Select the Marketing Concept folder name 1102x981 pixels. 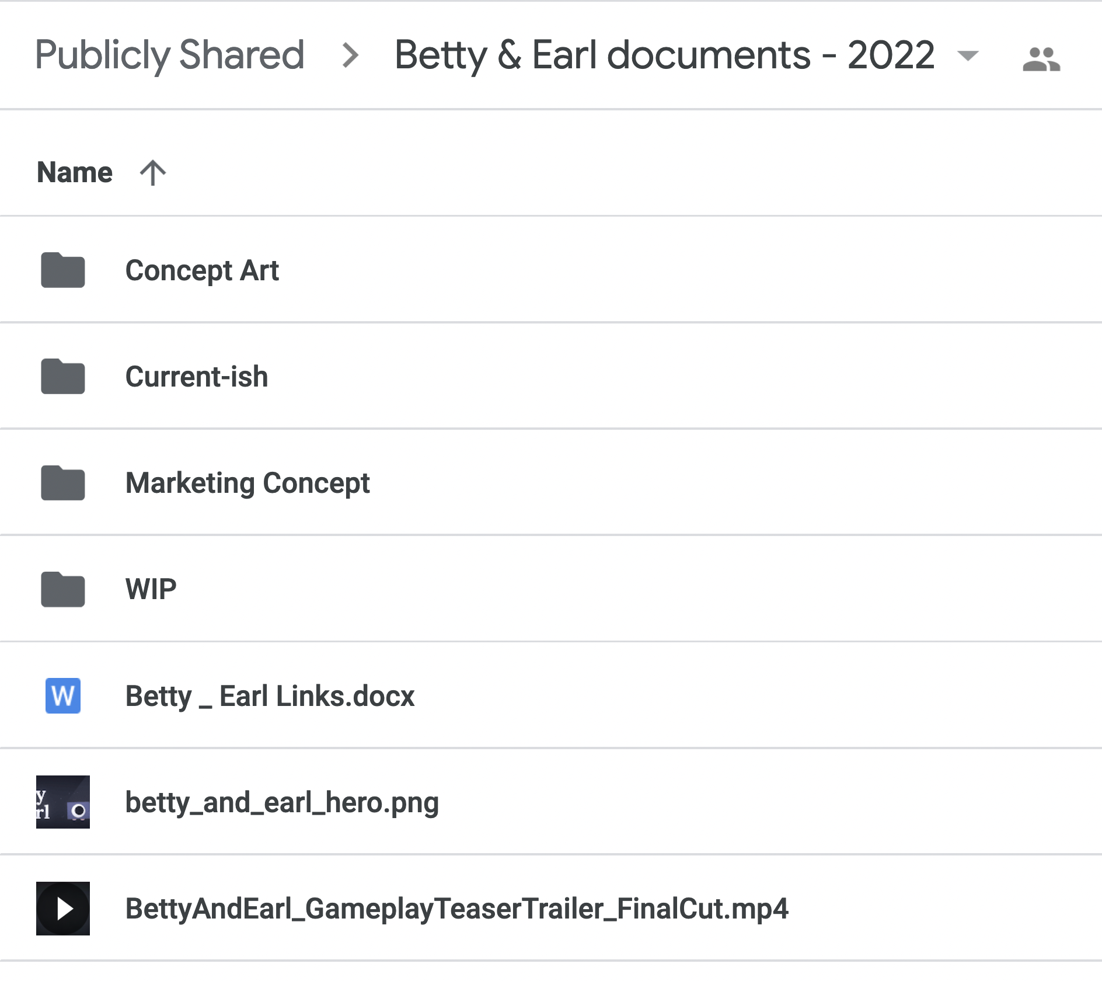pos(247,483)
